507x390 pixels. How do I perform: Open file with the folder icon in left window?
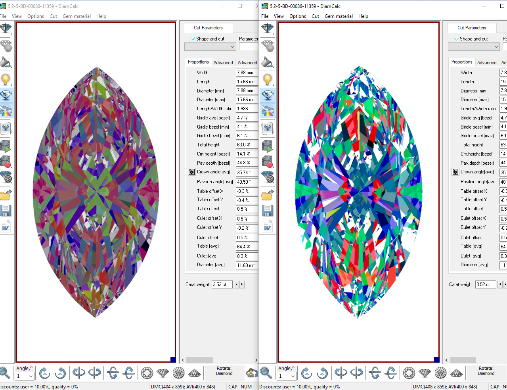point(6,195)
